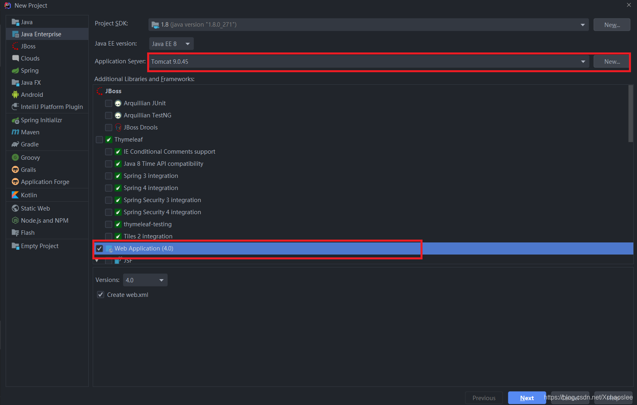Toggle Create web.xml checkbox
Image resolution: width=637 pixels, height=405 pixels.
(100, 295)
